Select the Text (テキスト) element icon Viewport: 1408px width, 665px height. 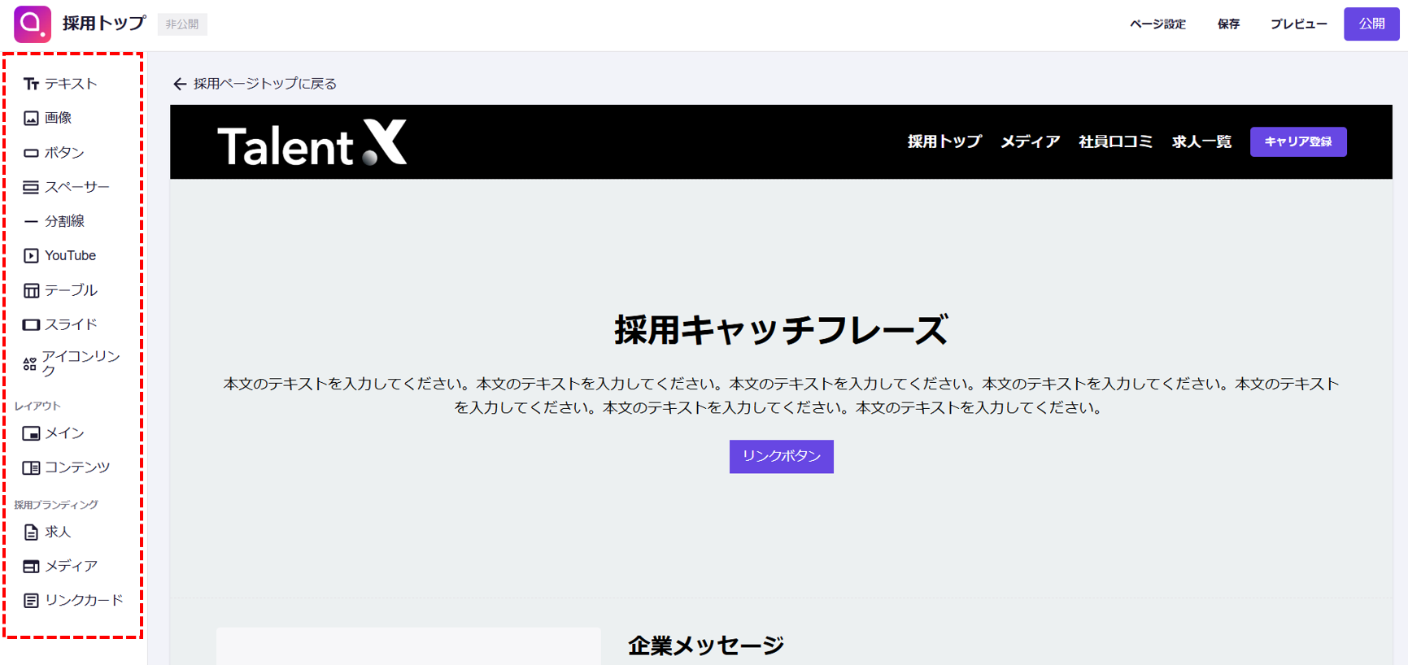click(x=32, y=84)
